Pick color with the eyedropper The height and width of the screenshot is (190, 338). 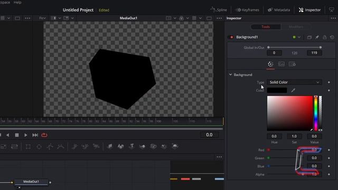[x=293, y=90]
